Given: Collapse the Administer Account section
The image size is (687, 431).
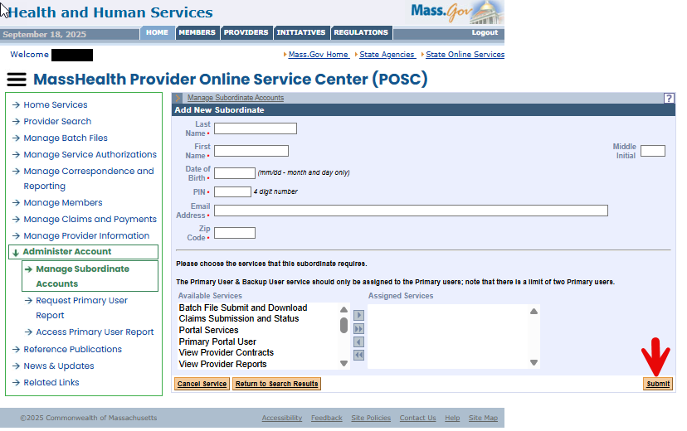Looking at the screenshot, I should tap(83, 252).
